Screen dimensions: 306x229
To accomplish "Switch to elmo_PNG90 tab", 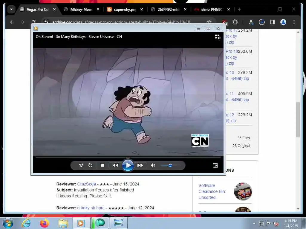I will 212,9.
